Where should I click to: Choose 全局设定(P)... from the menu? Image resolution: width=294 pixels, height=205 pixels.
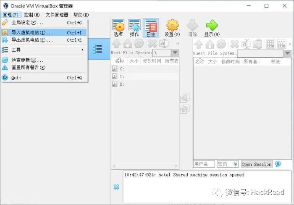pos(44,23)
